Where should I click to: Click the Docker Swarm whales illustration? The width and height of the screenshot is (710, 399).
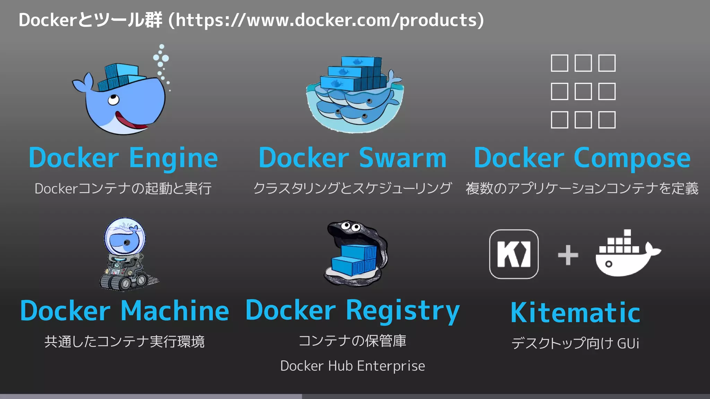click(355, 94)
